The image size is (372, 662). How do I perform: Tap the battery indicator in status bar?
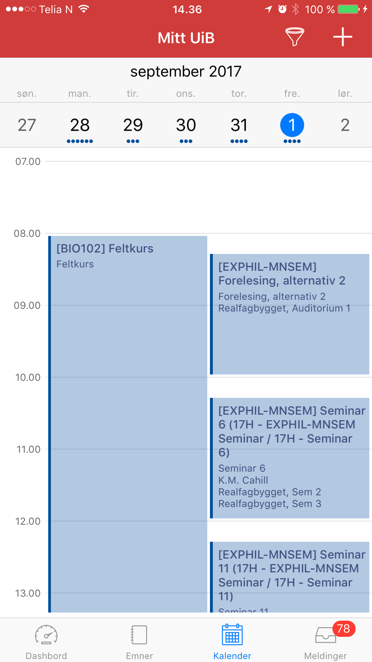click(348, 9)
